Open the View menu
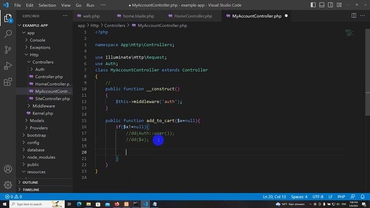 tap(66, 5)
